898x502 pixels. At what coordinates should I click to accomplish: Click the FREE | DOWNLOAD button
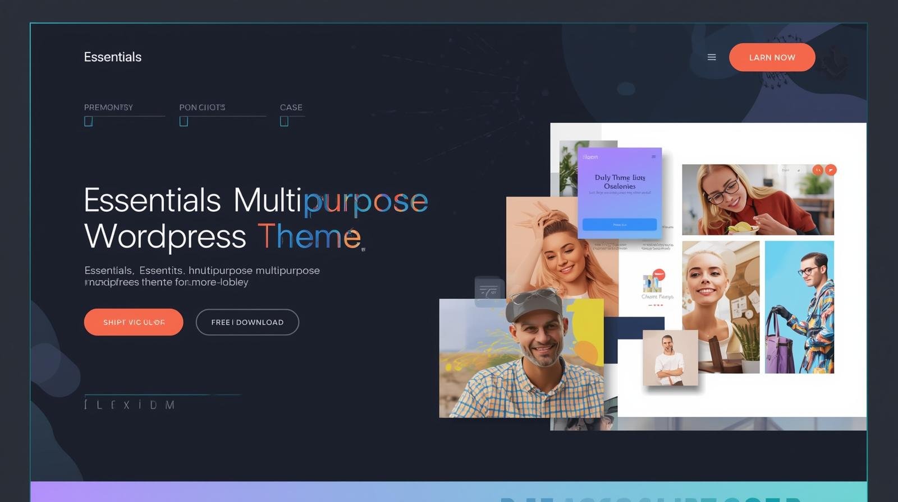[x=247, y=322]
